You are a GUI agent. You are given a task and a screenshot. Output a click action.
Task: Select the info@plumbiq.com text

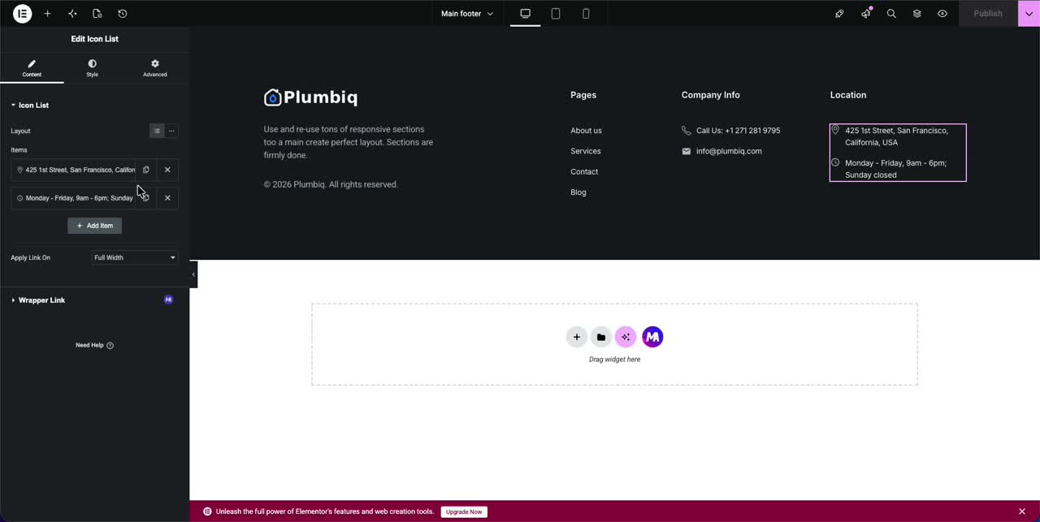(729, 151)
